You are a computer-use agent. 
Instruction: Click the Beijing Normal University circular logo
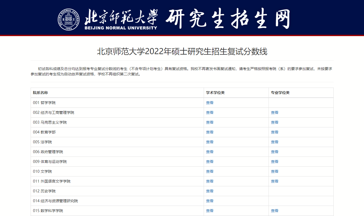pos(69,19)
